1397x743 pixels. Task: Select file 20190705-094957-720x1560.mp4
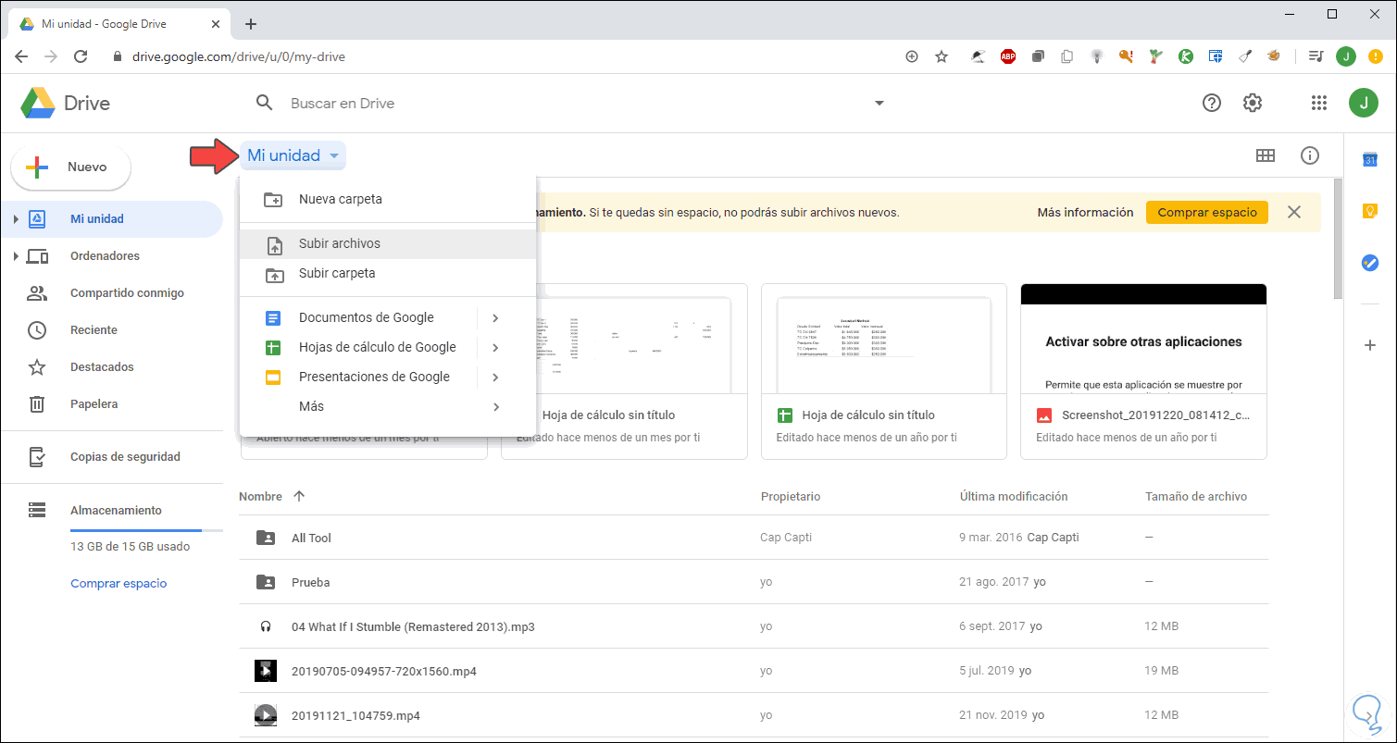pos(754,671)
